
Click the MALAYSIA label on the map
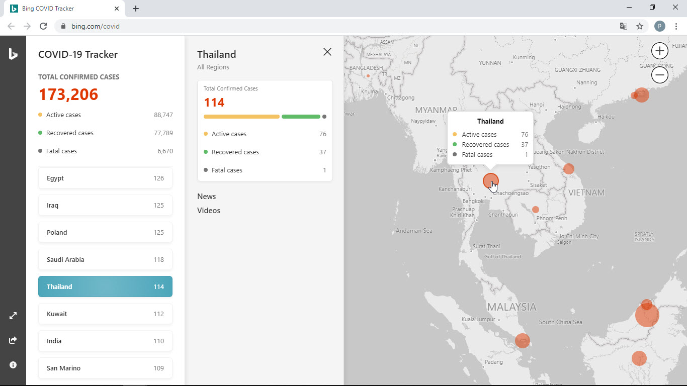coord(511,307)
